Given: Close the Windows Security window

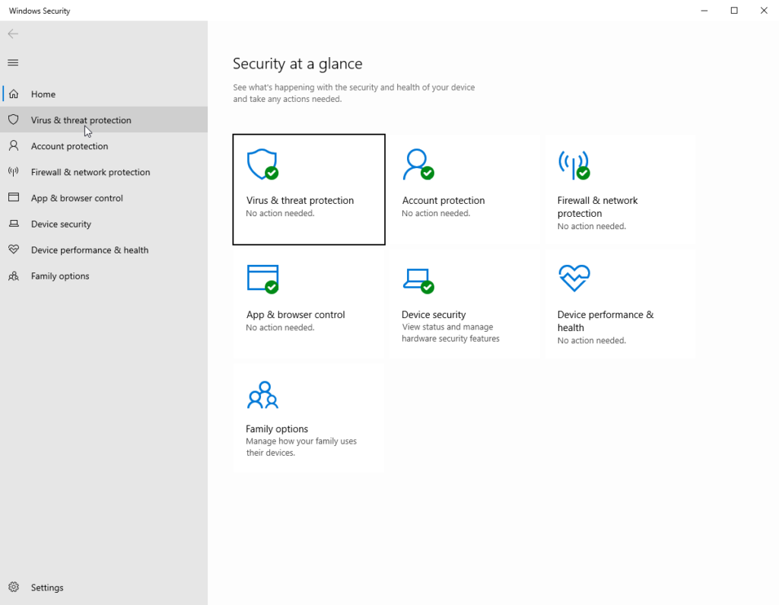Looking at the screenshot, I should point(764,11).
